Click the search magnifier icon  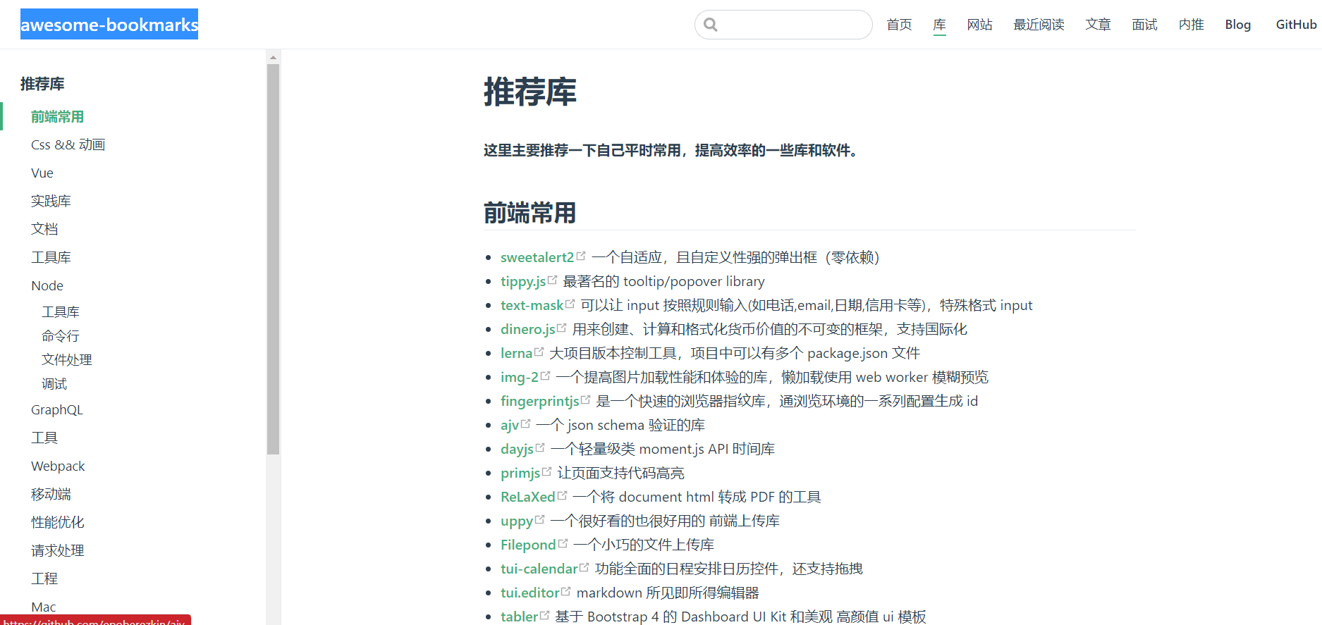point(711,25)
